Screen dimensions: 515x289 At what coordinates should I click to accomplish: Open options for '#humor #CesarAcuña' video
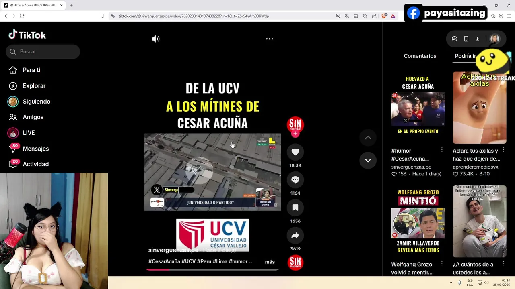(442, 150)
